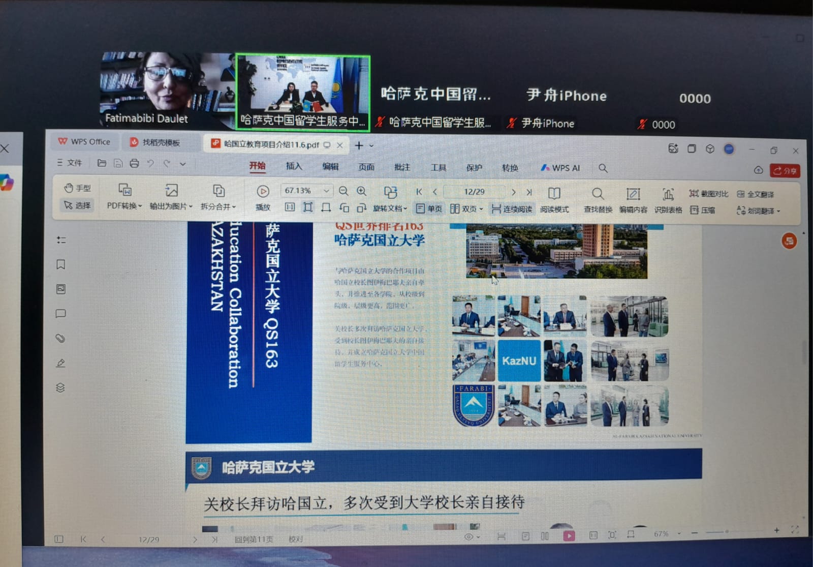
Task: Expand the 67.13% zoom level dropdown
Action: (x=326, y=191)
